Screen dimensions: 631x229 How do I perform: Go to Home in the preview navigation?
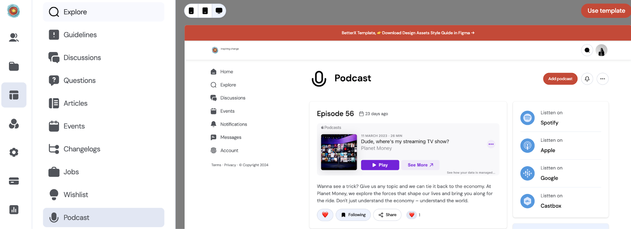[222, 72]
